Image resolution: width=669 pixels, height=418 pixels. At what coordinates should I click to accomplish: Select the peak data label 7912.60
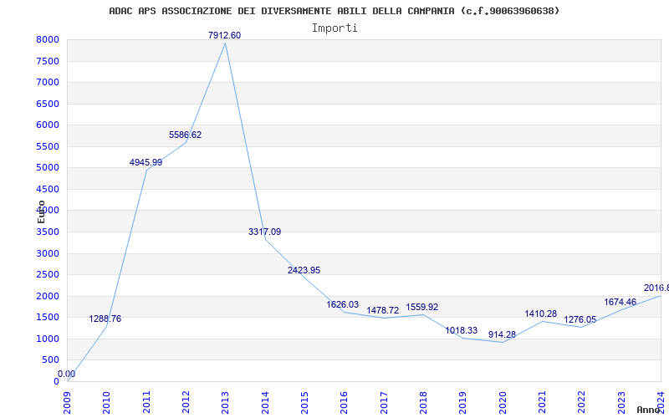pyautogui.click(x=224, y=35)
